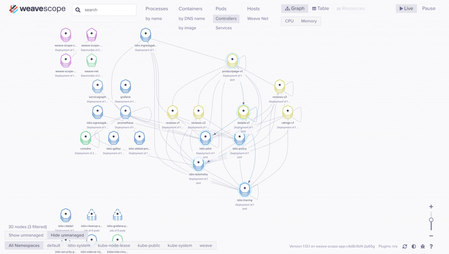Open the istio-ingressgateway node

point(146,35)
